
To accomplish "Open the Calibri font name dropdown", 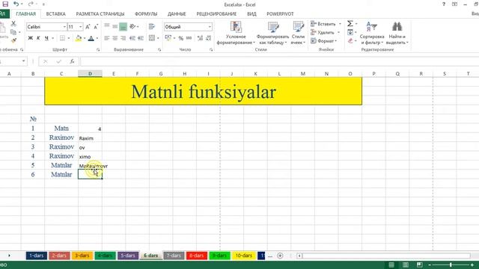I will pyautogui.click(x=65, y=27).
